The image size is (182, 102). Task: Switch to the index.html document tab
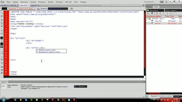pos(23,5)
